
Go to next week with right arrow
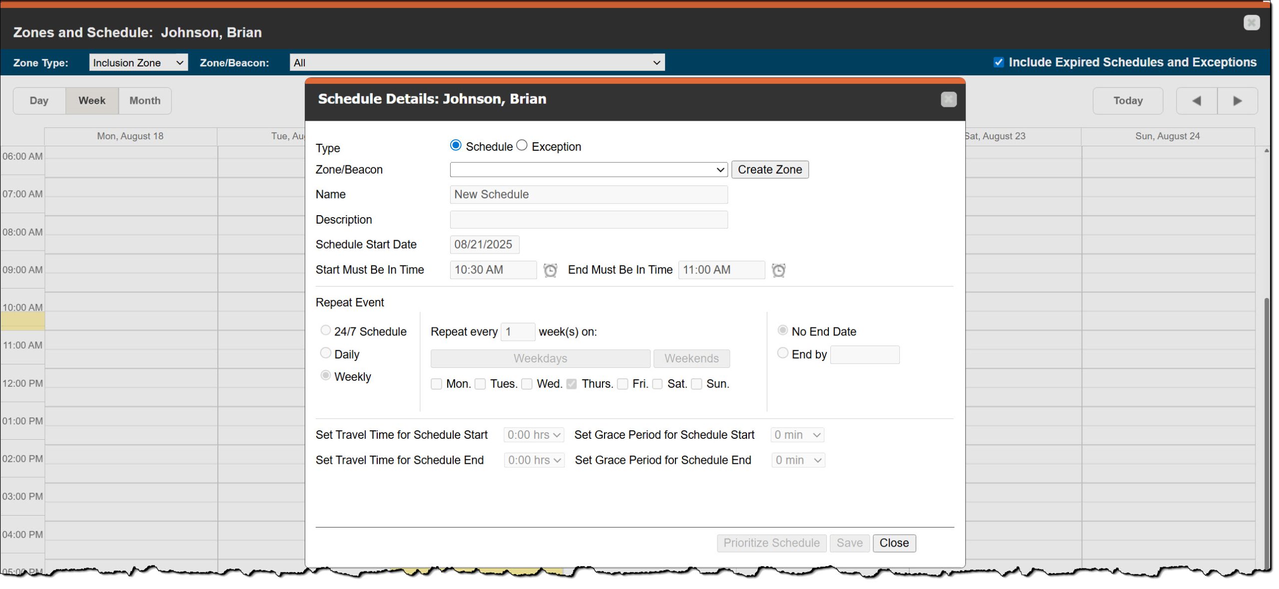pos(1238,101)
